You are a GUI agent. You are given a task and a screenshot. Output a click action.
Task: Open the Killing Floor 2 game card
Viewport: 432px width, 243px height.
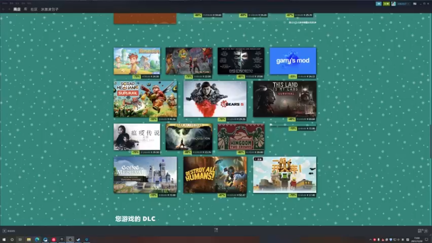pos(189,60)
